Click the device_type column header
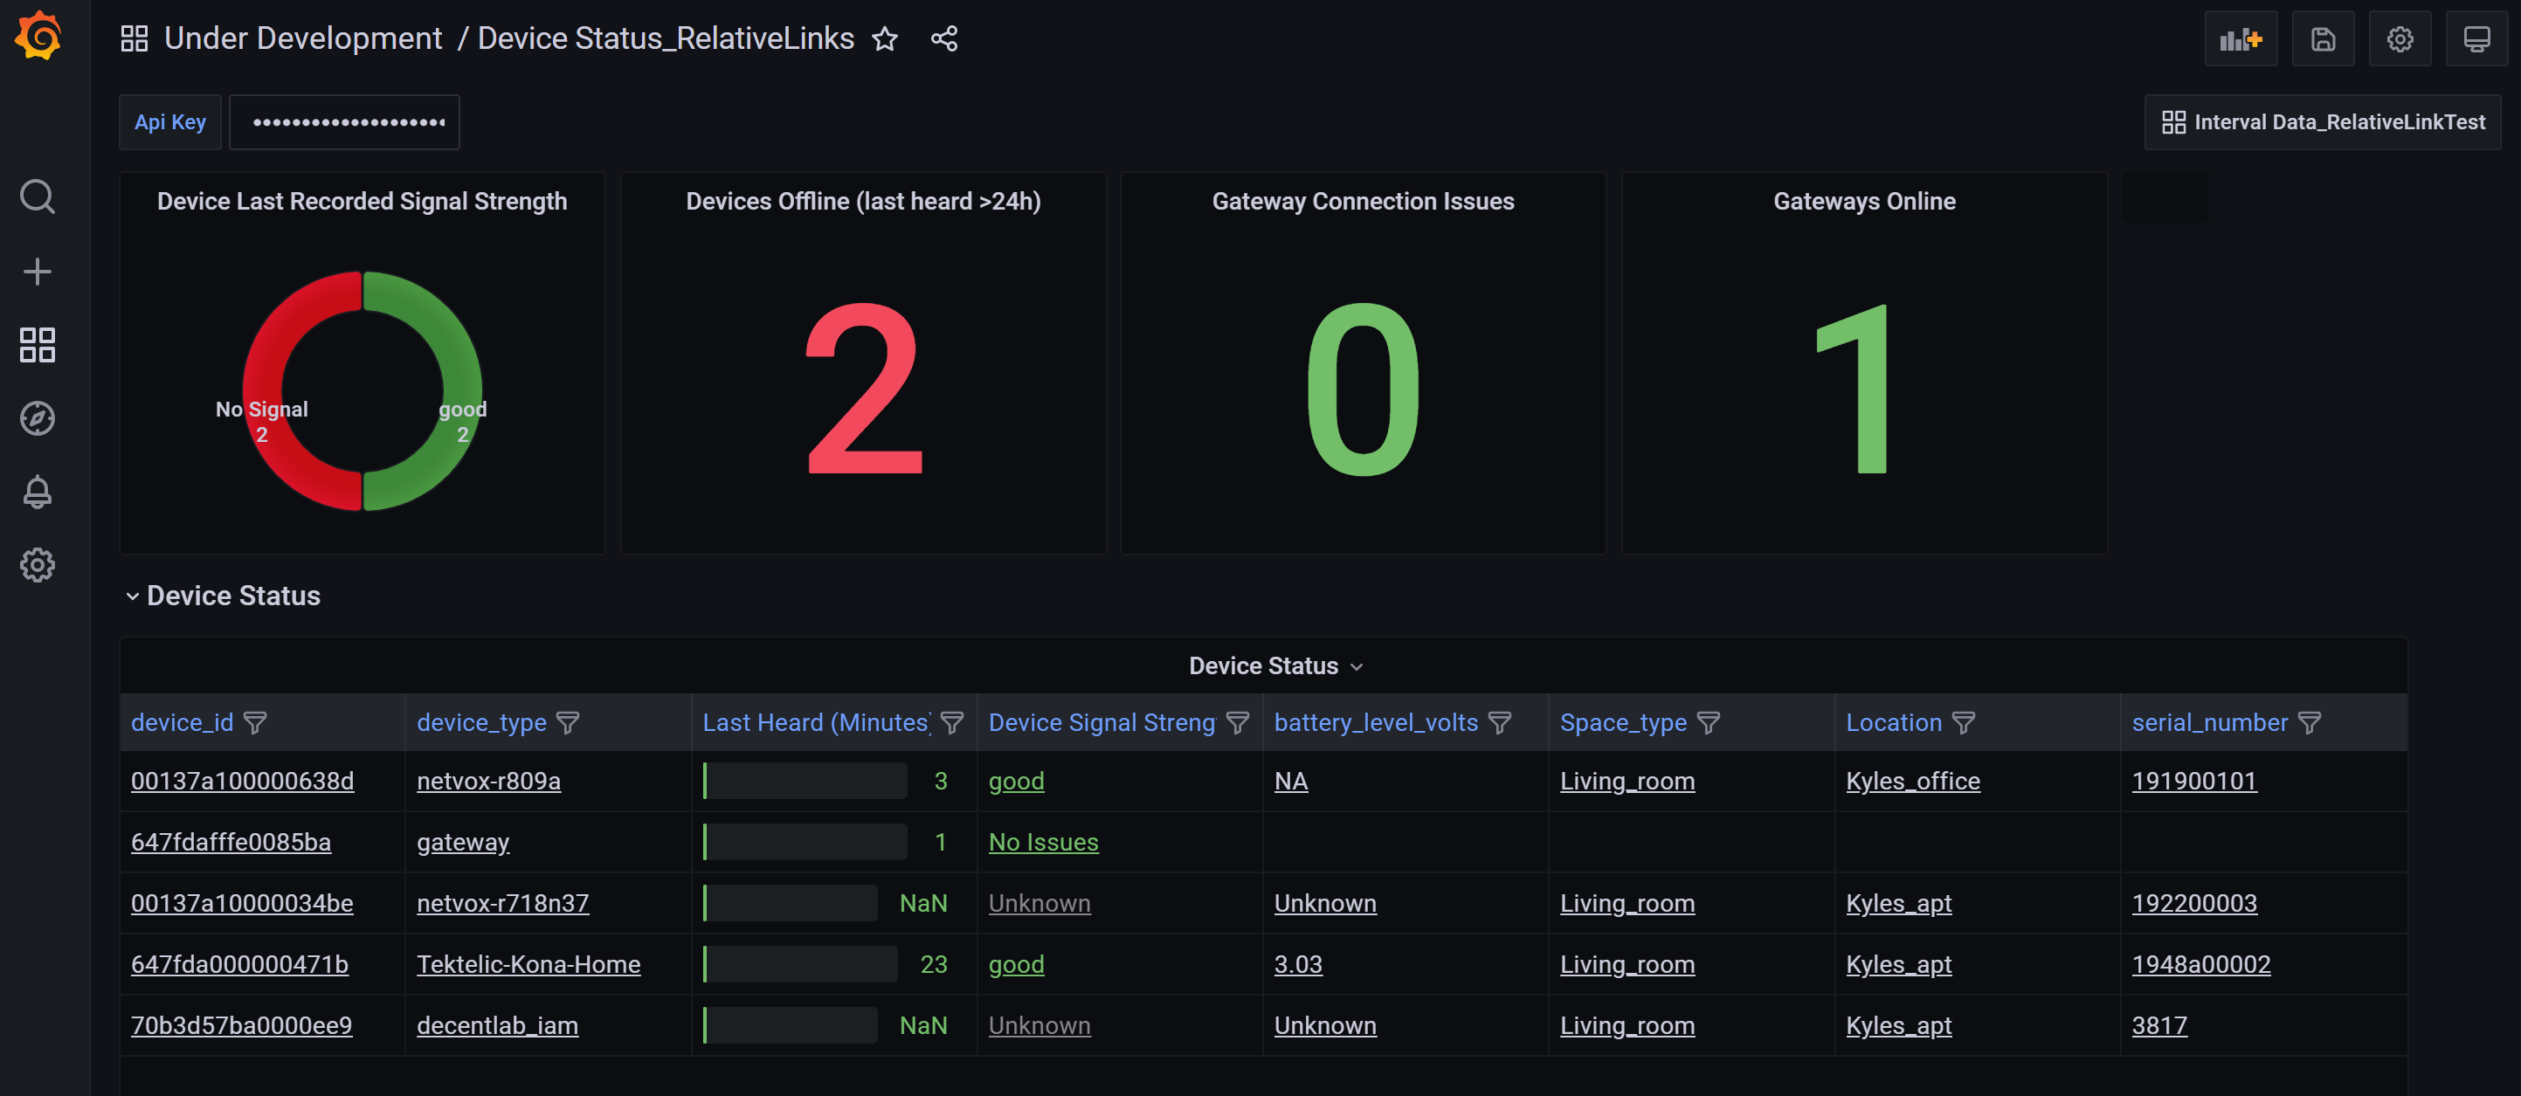The height and width of the screenshot is (1096, 2521). click(481, 723)
